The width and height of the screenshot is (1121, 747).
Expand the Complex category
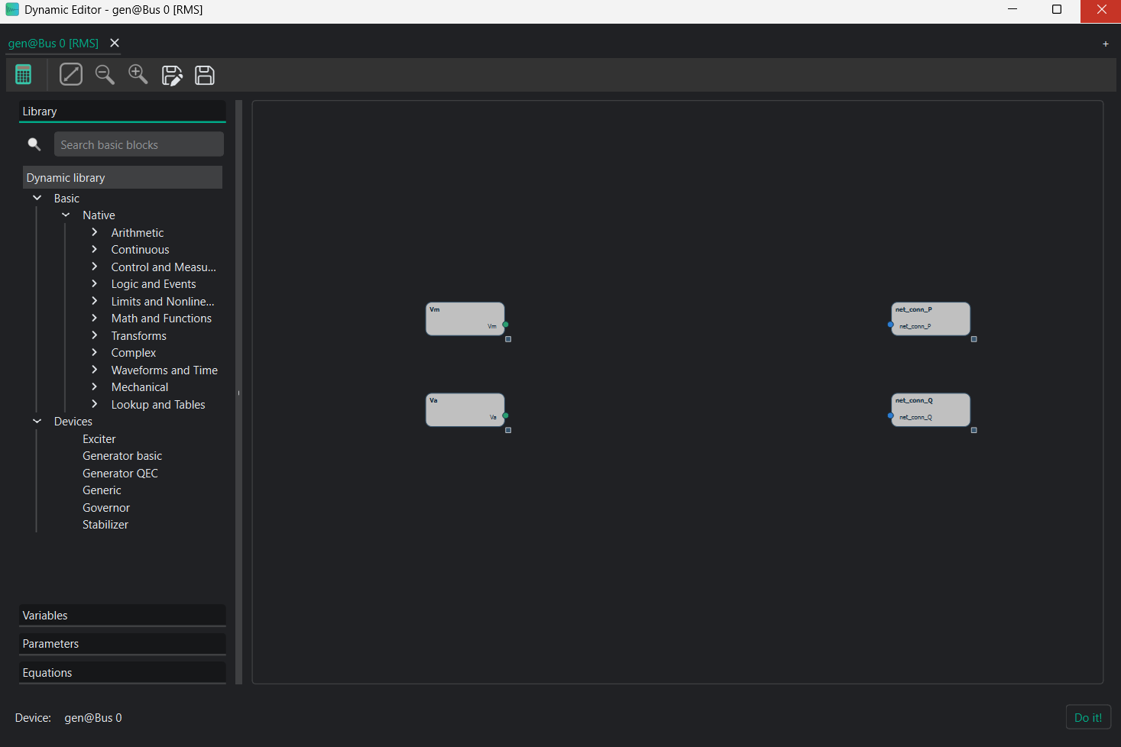[x=94, y=352]
